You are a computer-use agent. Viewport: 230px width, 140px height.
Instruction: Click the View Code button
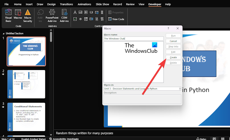tap(116, 19)
